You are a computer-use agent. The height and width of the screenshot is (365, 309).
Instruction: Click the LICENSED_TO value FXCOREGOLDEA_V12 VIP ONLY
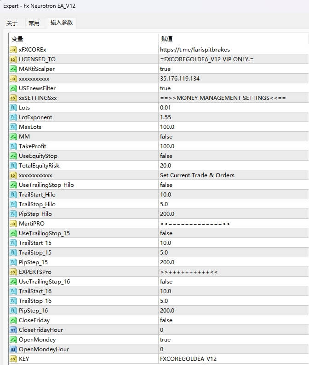(x=207, y=59)
